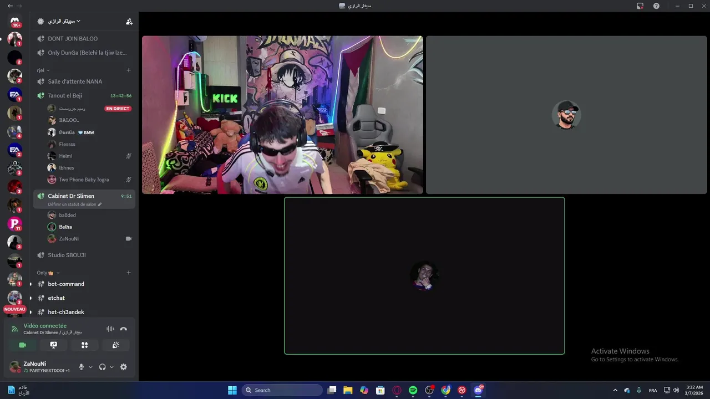Toggle the camera on/off button
This screenshot has height=399, width=710.
click(x=23, y=345)
